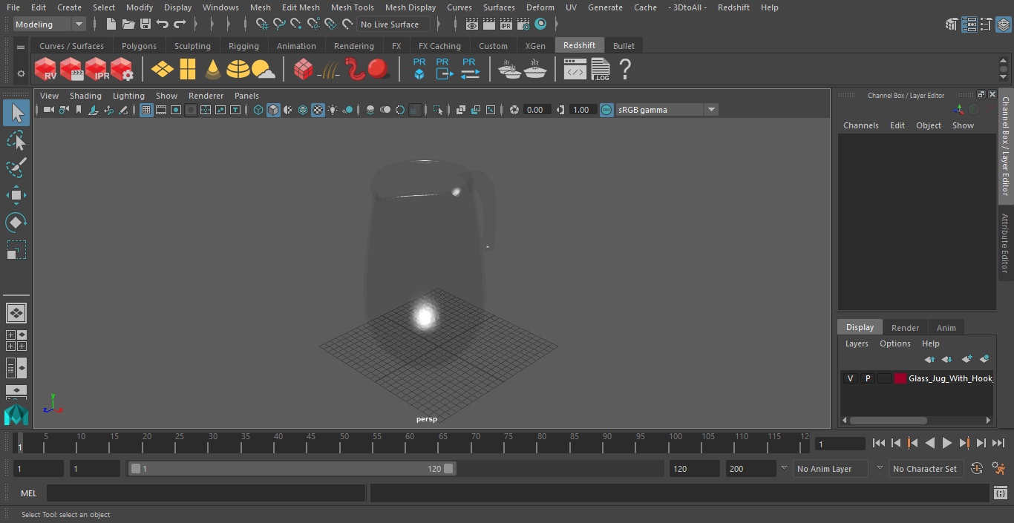This screenshot has height=523, width=1014.
Task: Open the viewport Shading menu
Action: [85, 96]
